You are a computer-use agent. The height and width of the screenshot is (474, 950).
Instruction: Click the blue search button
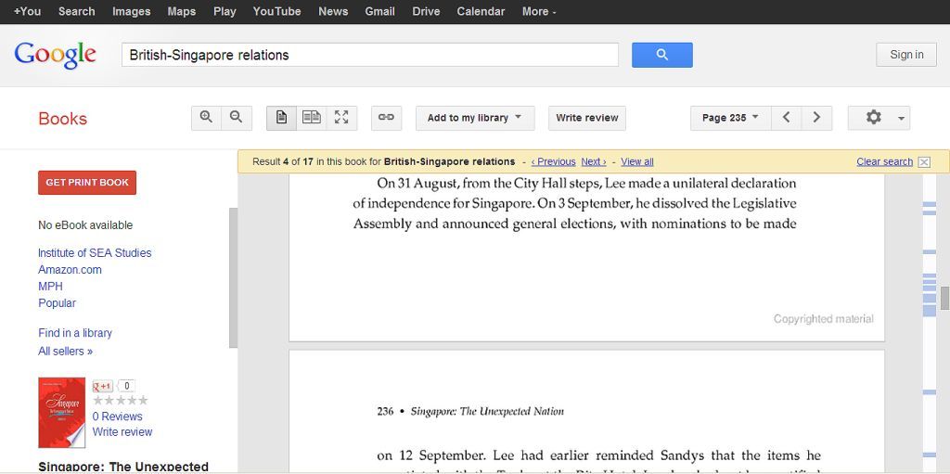click(662, 55)
